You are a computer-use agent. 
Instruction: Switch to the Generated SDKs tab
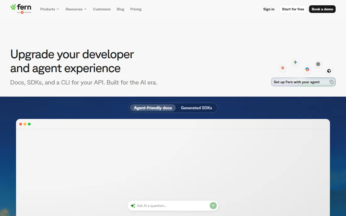click(x=196, y=108)
